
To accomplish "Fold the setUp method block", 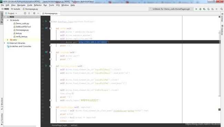I will tap(50, 28).
